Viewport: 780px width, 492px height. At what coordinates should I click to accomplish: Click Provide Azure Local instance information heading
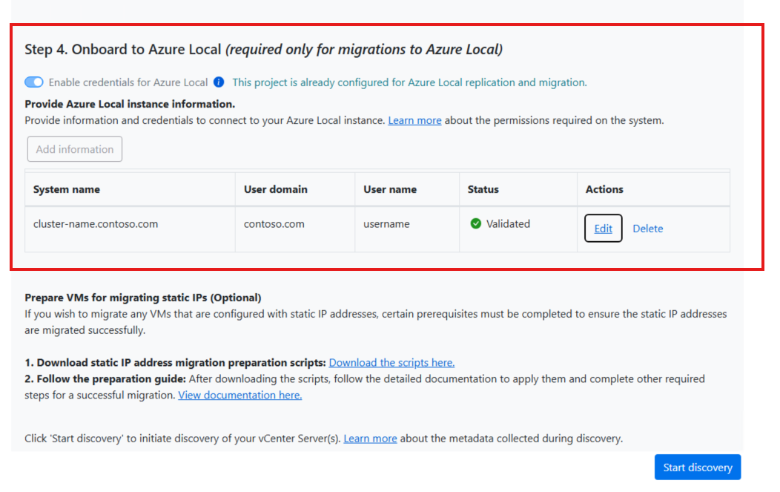[130, 104]
